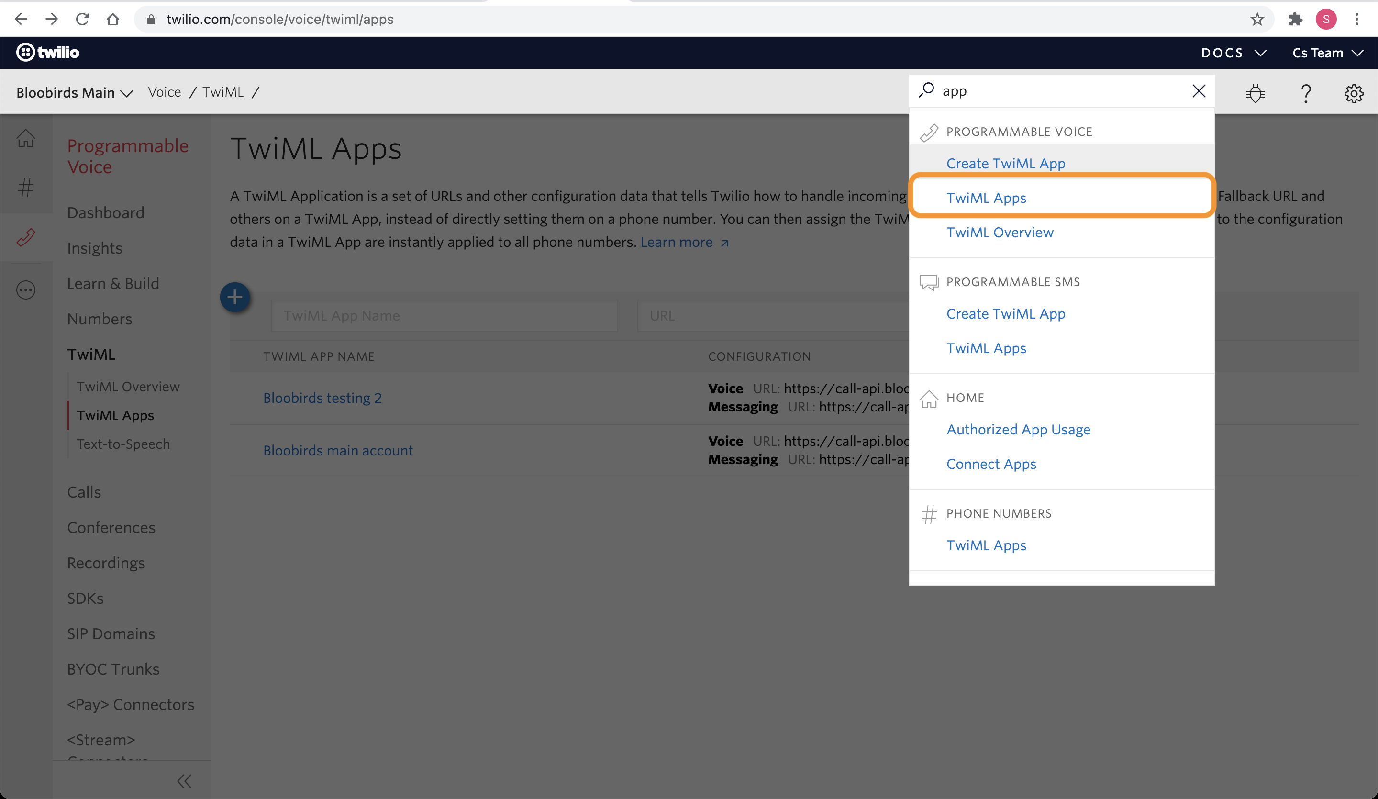Click the TwiML breadcrumb
Viewport: 1378px width, 799px height.
223,92
